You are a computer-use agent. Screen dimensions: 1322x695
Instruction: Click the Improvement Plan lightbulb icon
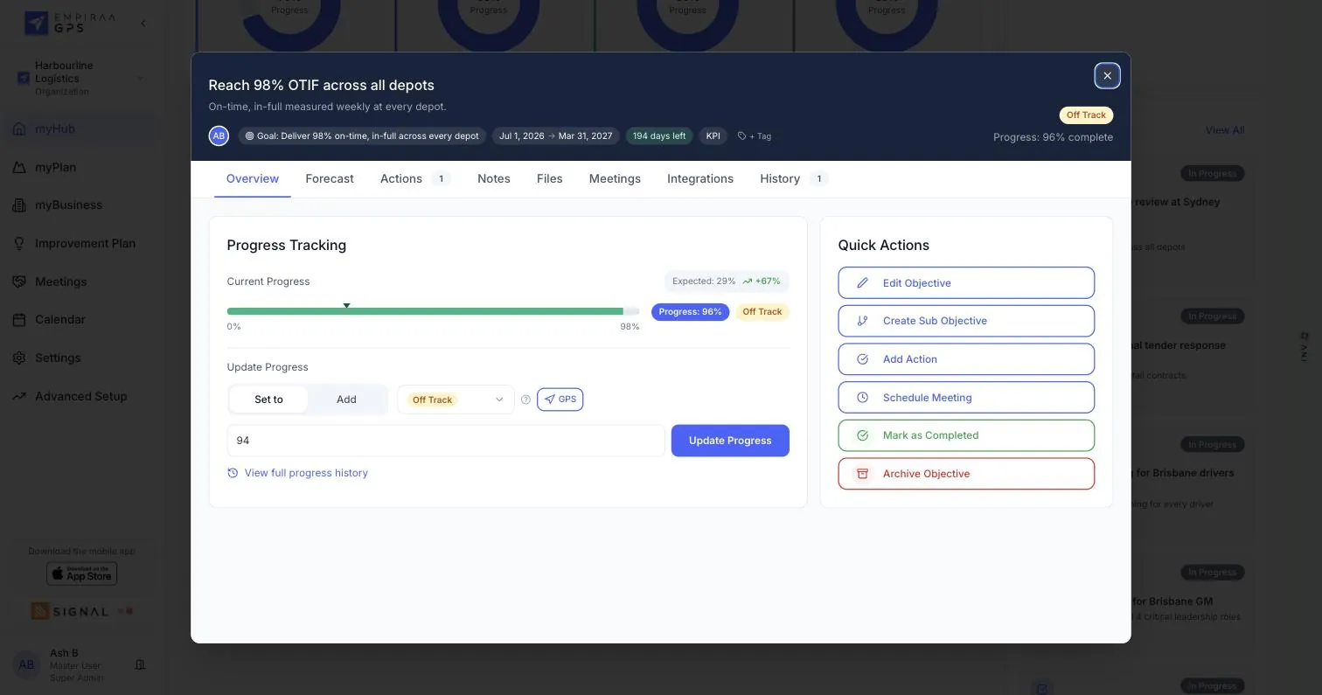click(19, 244)
